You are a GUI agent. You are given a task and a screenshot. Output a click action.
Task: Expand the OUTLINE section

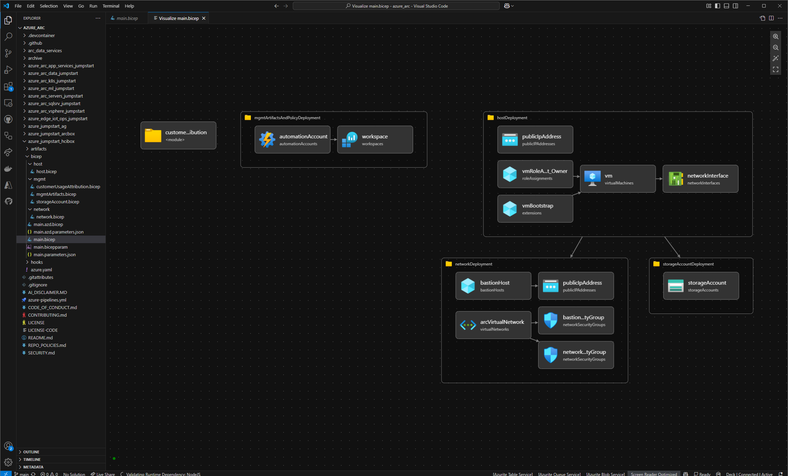pos(31,452)
